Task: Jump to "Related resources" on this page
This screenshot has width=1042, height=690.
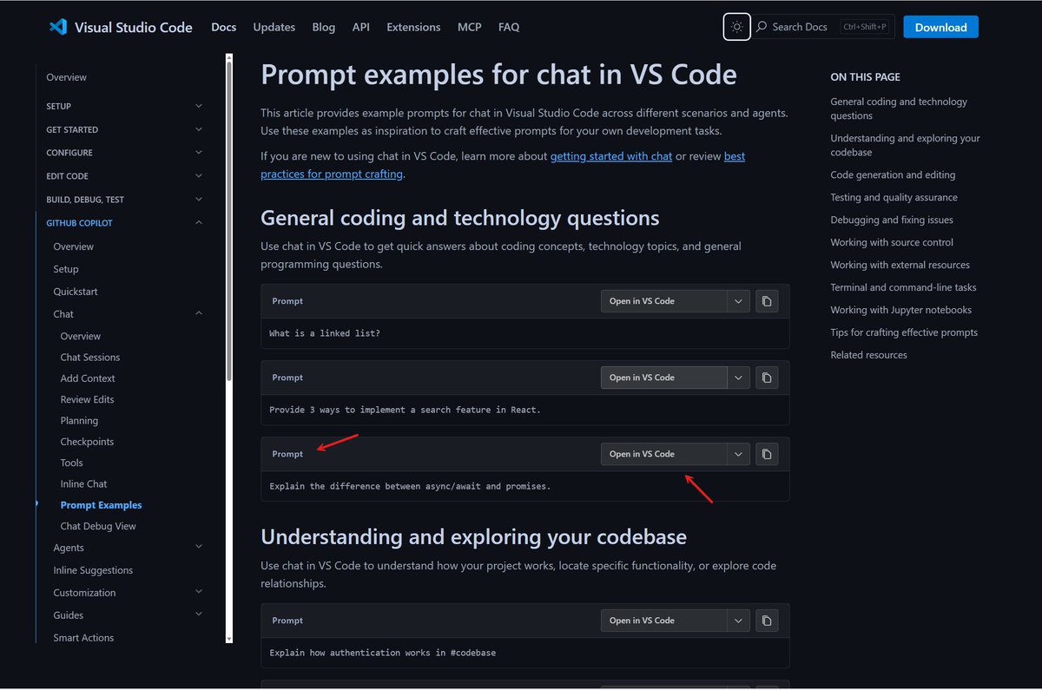Action: pos(868,355)
